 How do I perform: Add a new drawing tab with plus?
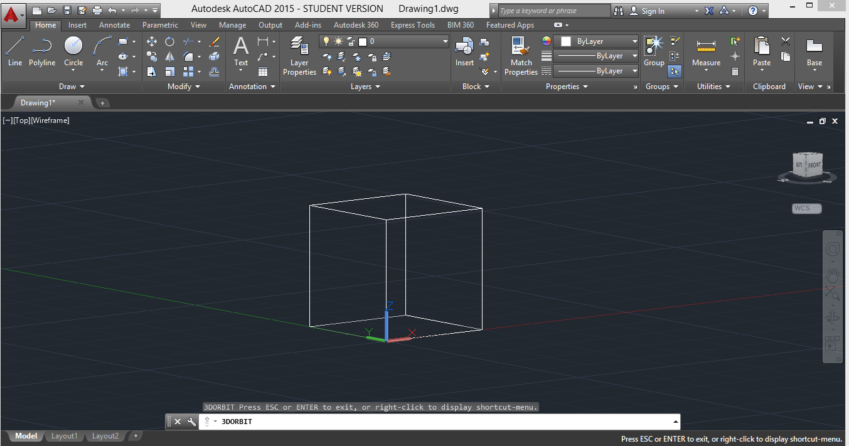pyautogui.click(x=103, y=102)
